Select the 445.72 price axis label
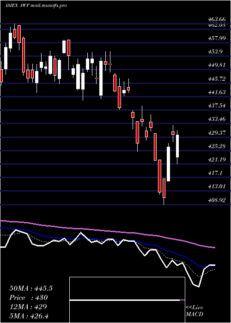 (217, 79)
